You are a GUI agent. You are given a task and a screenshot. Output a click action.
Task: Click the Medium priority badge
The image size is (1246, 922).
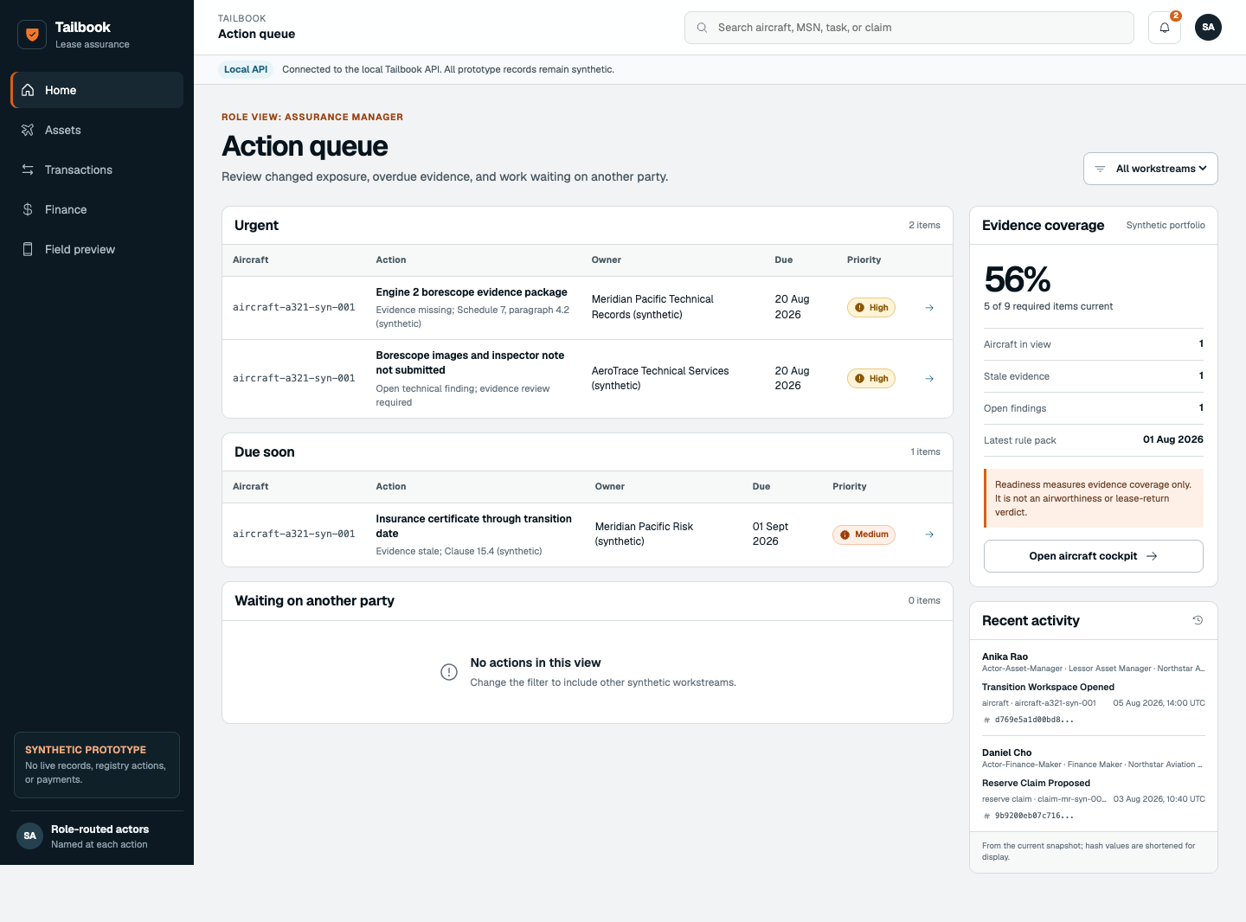click(x=864, y=535)
